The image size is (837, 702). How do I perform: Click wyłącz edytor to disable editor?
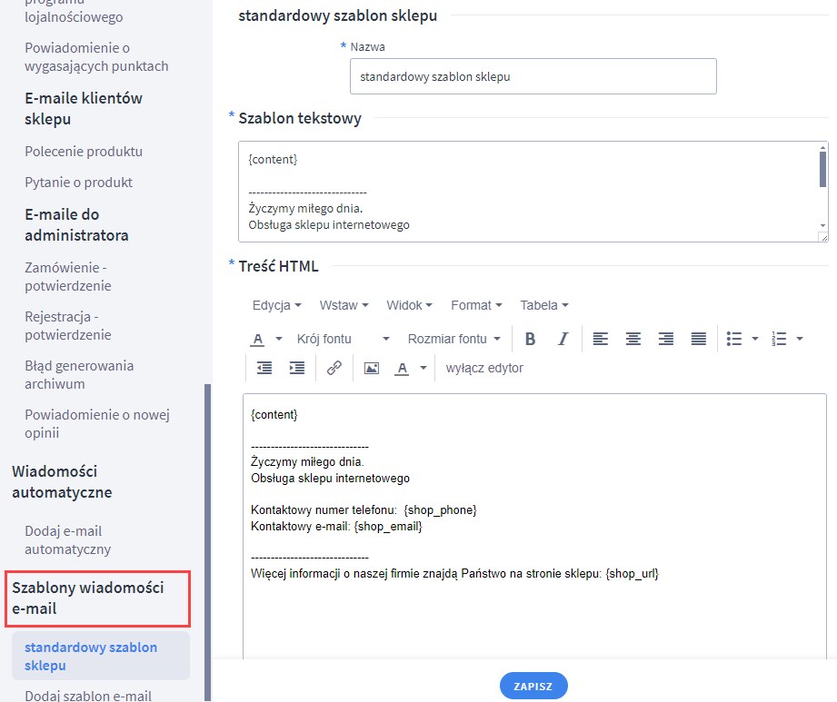point(484,368)
